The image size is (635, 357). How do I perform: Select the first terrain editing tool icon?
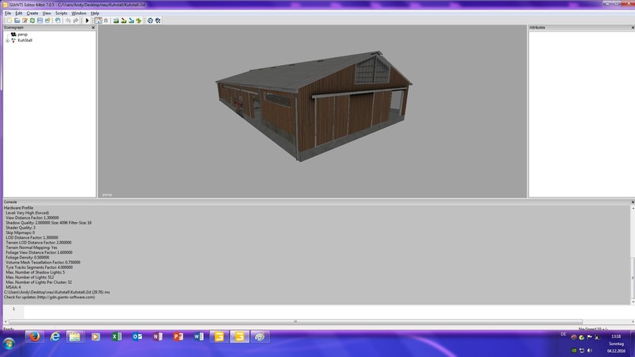click(116, 21)
